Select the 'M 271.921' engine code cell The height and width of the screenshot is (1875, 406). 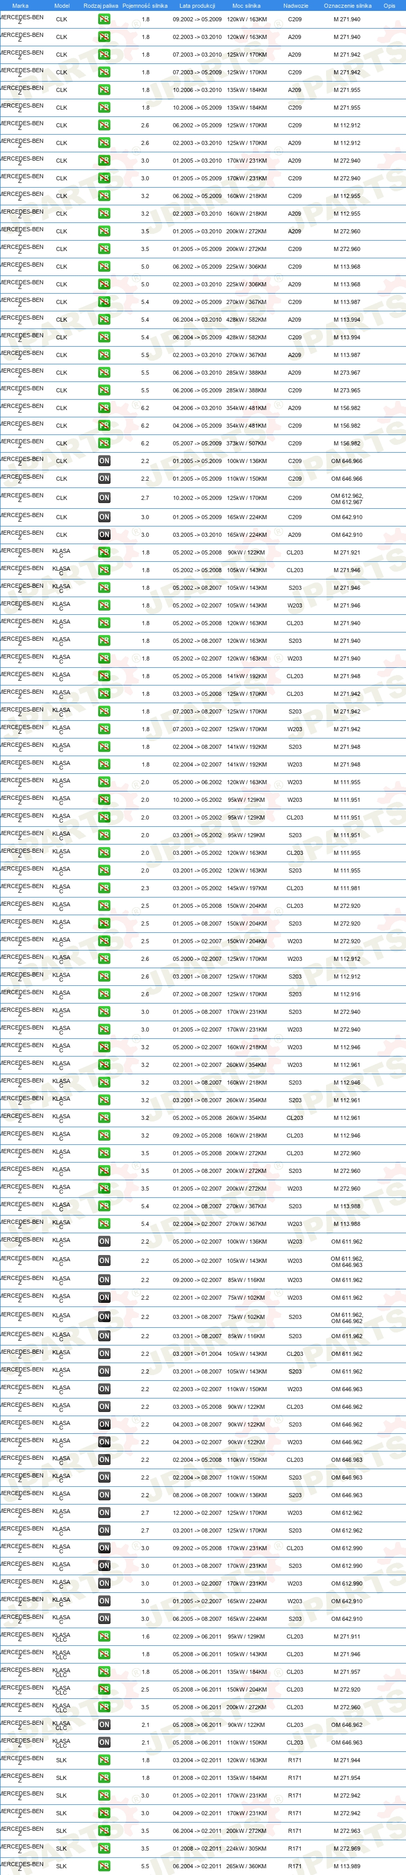347,552
